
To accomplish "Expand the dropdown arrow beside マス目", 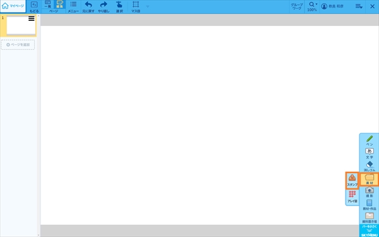I will 148,6.
